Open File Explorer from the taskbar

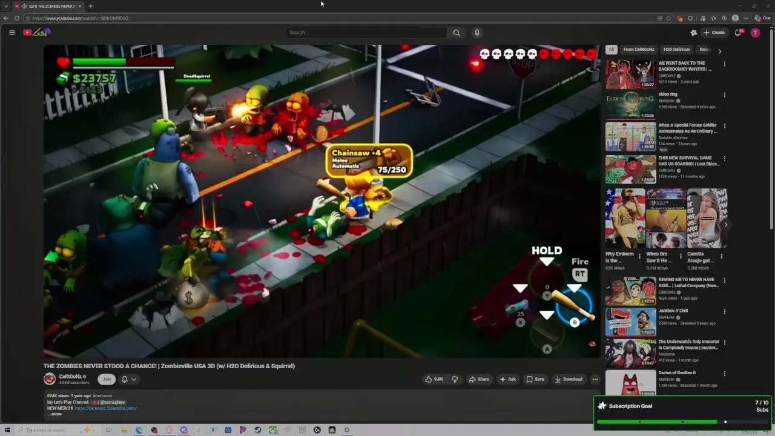(x=124, y=430)
